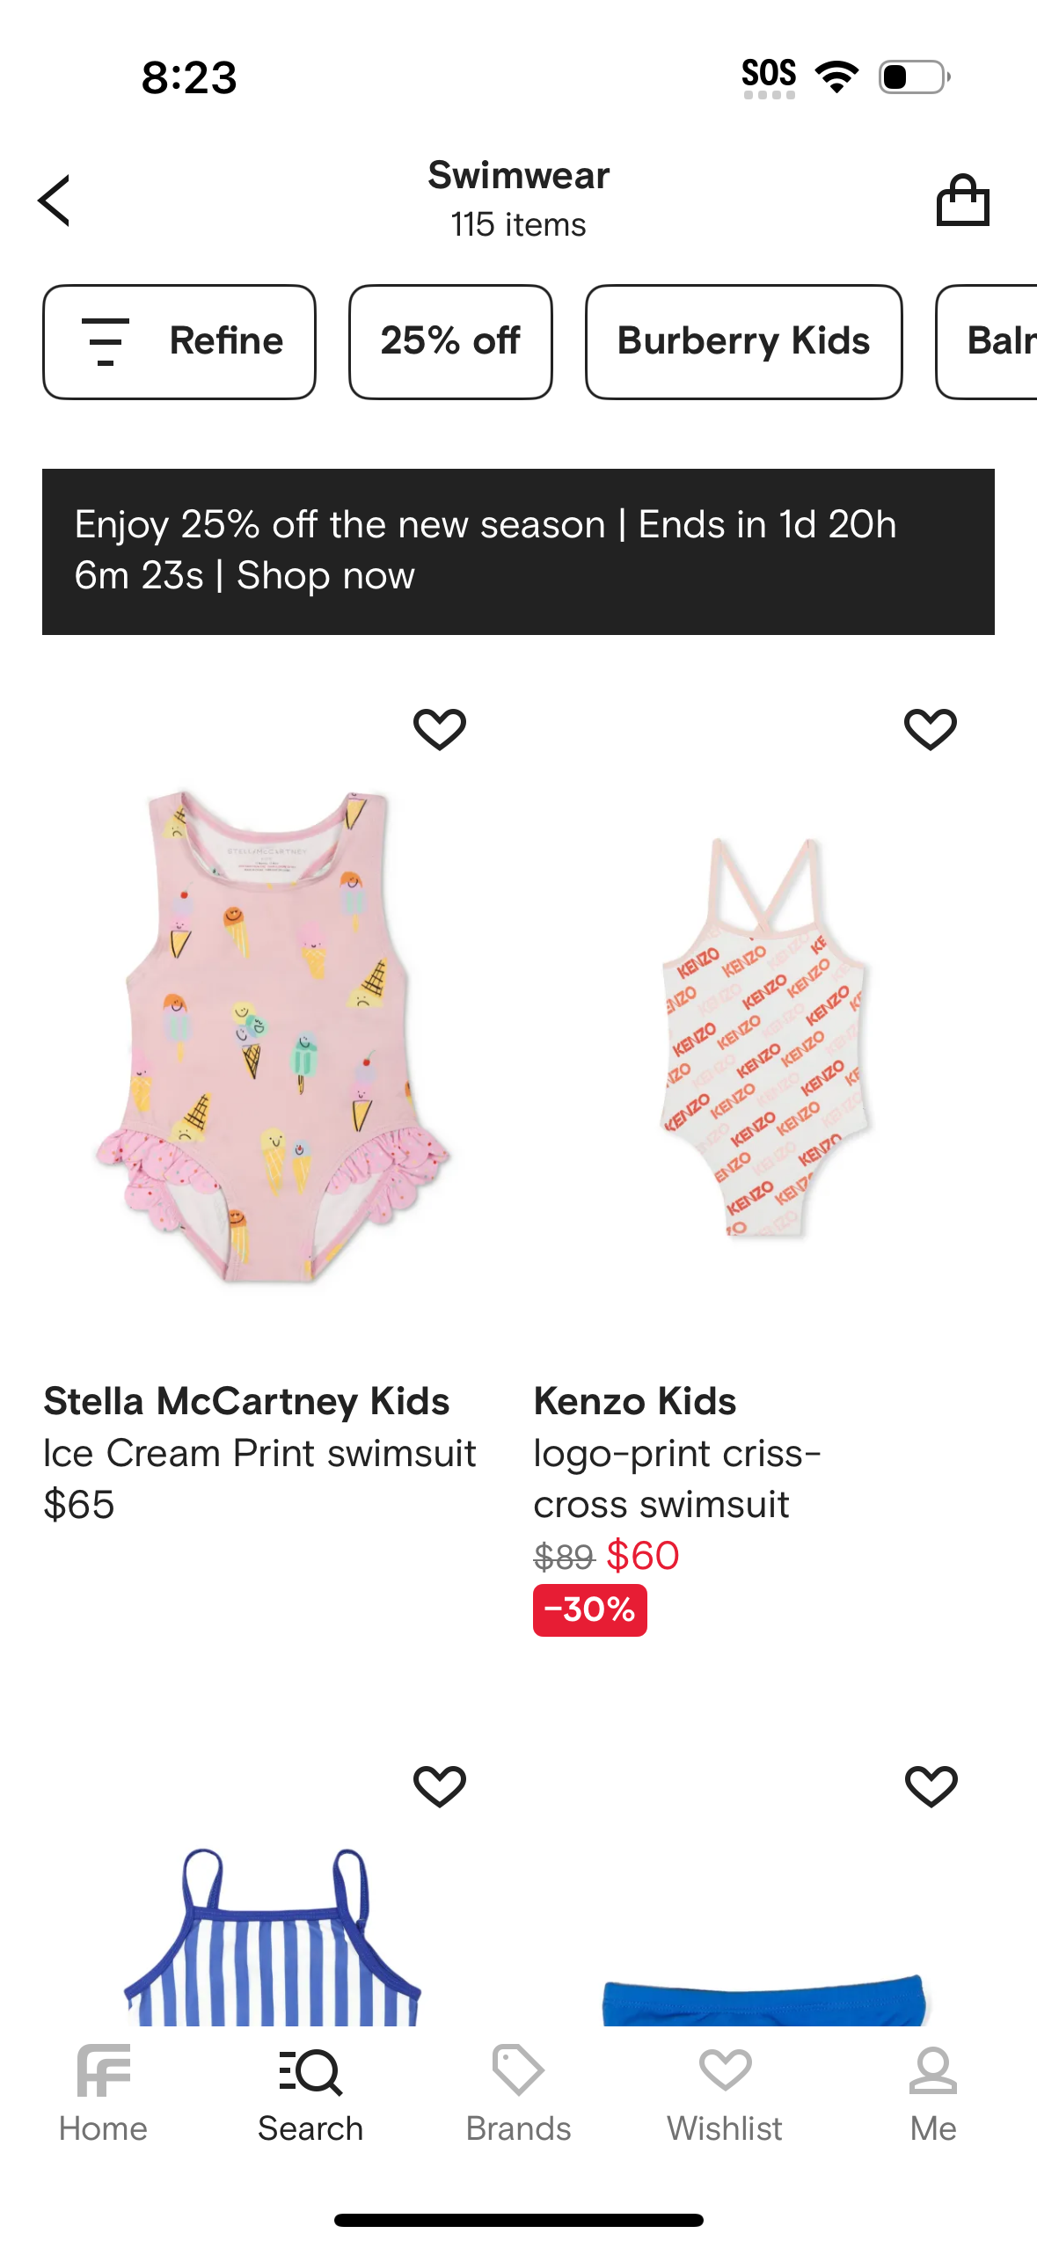
Task: Tap the promo banner to shop now
Action: coord(518,551)
